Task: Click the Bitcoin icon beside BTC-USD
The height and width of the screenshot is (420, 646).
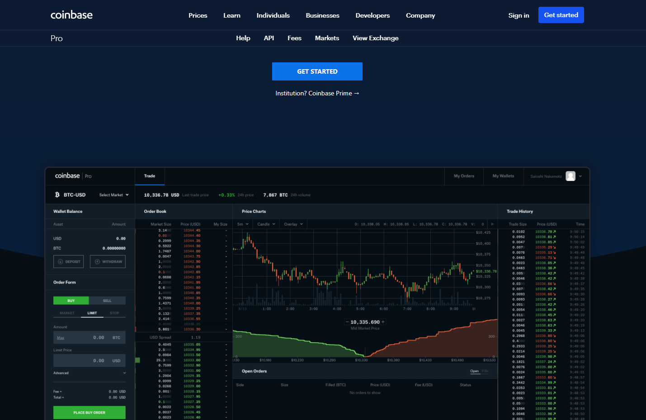Action: pyautogui.click(x=57, y=195)
